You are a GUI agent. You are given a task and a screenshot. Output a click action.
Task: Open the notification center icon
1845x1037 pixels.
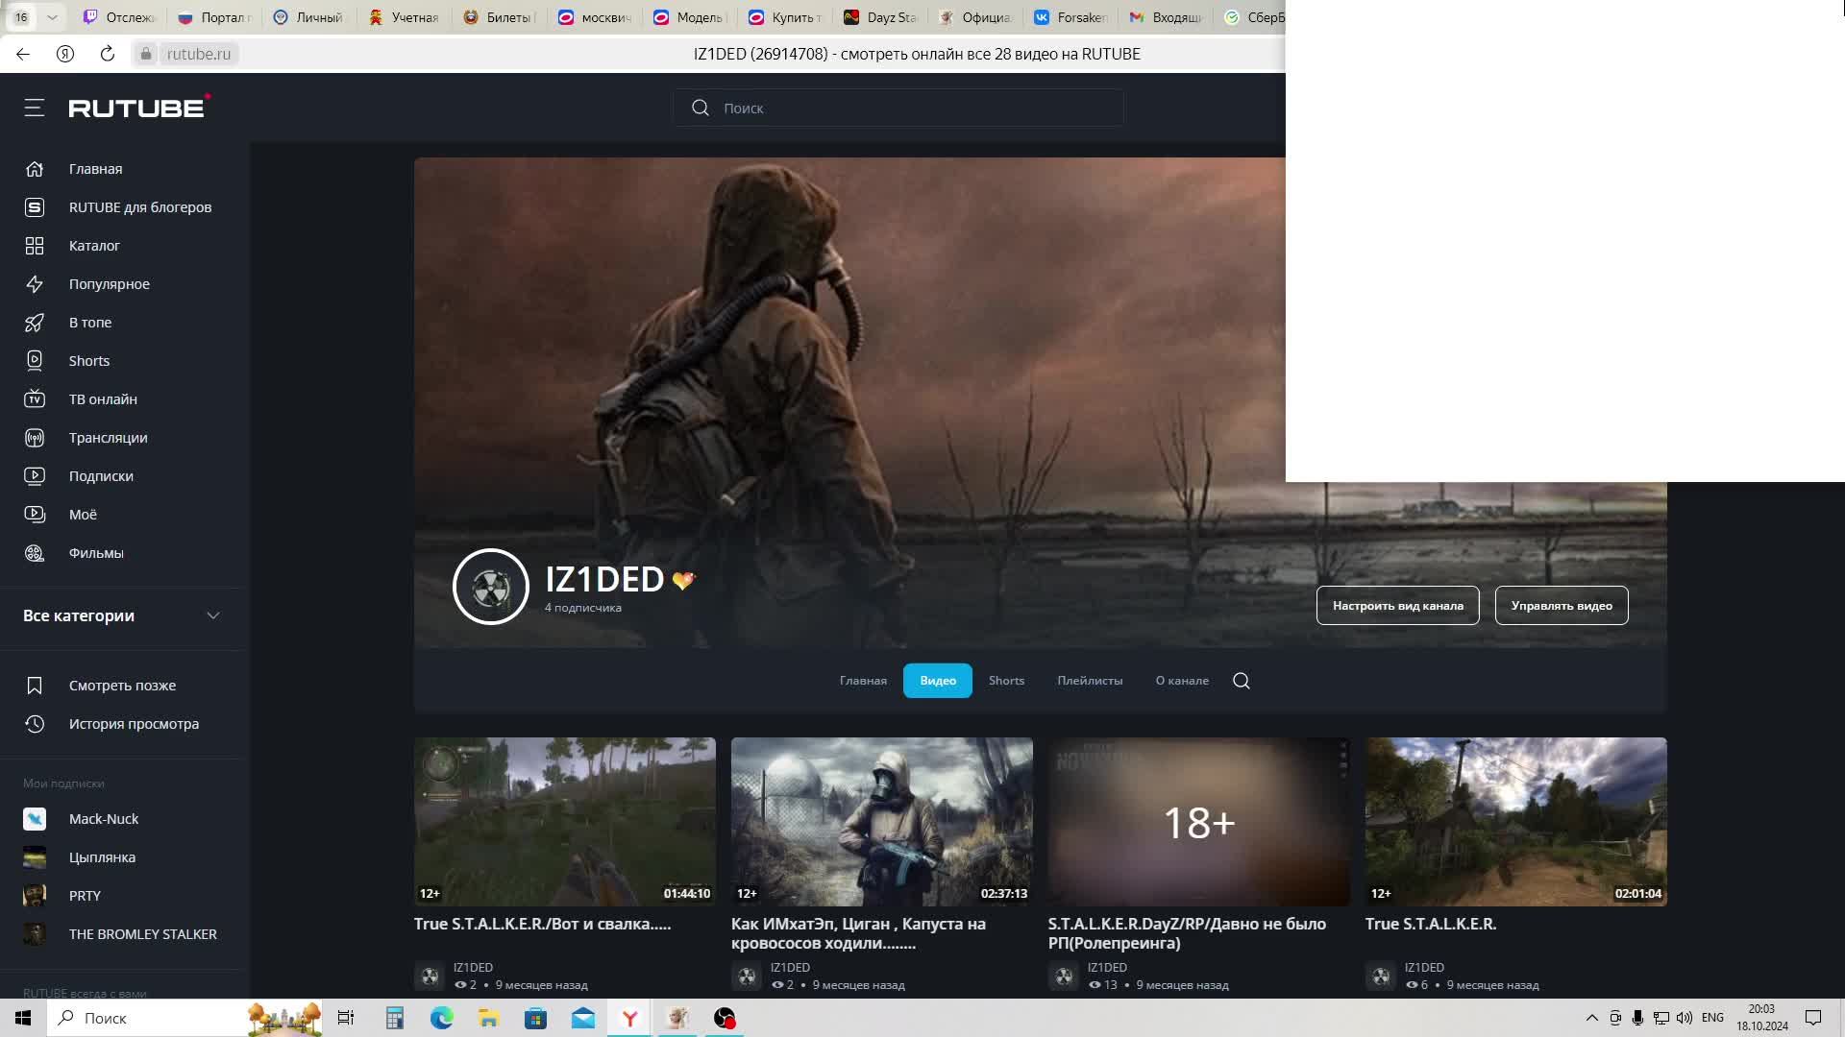pyautogui.click(x=1813, y=1018)
